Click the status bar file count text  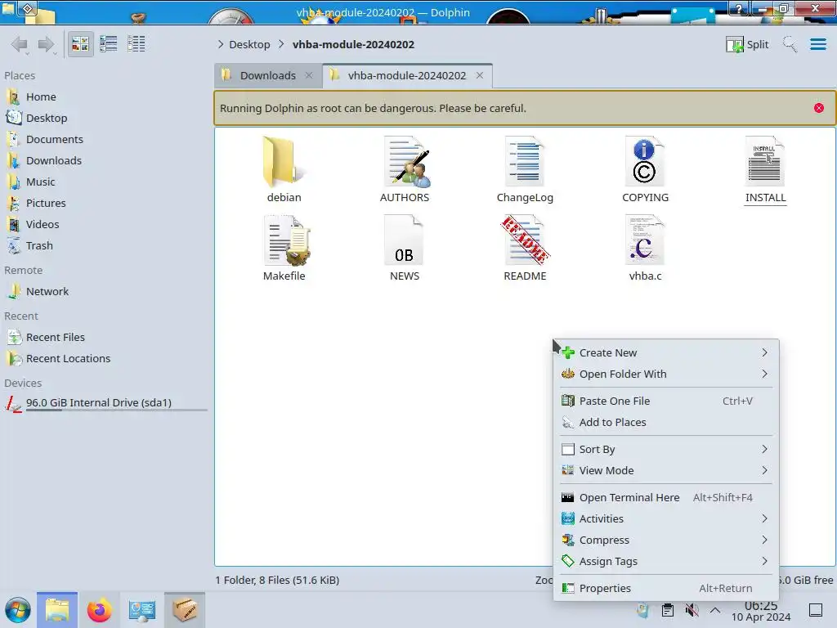[x=277, y=580]
